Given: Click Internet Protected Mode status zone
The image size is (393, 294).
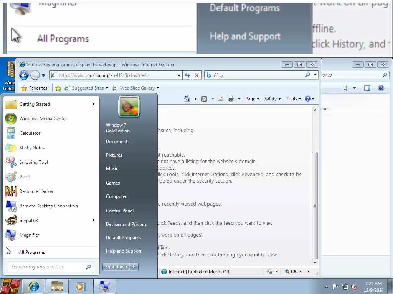Looking at the screenshot, I should pos(195,272).
